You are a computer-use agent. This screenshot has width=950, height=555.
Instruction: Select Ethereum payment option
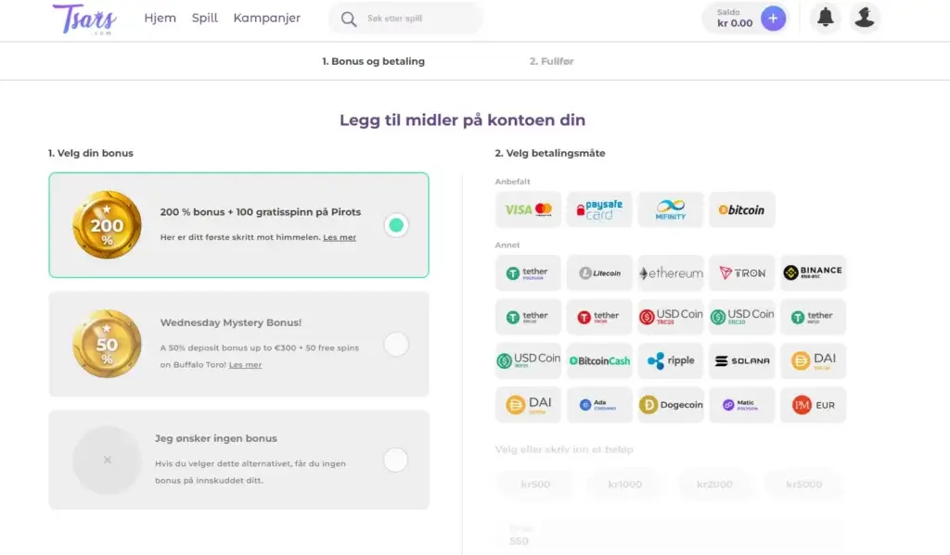click(x=671, y=273)
